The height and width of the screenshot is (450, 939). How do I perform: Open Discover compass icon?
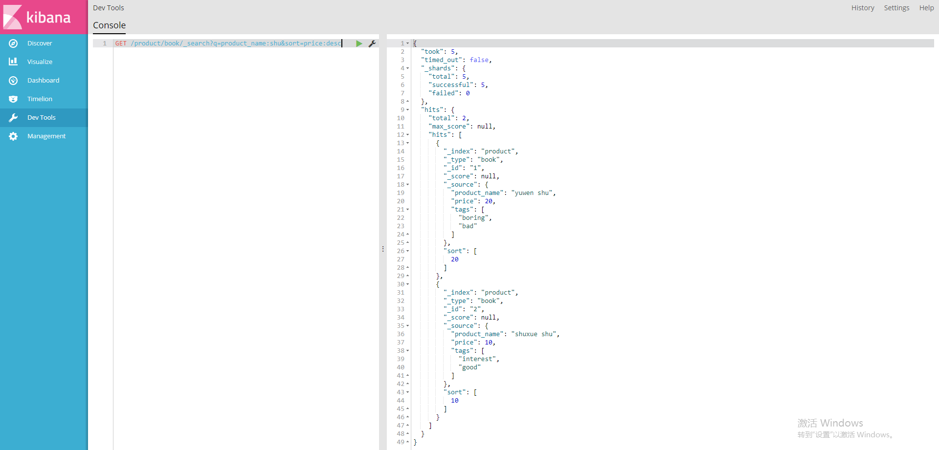(x=13, y=43)
